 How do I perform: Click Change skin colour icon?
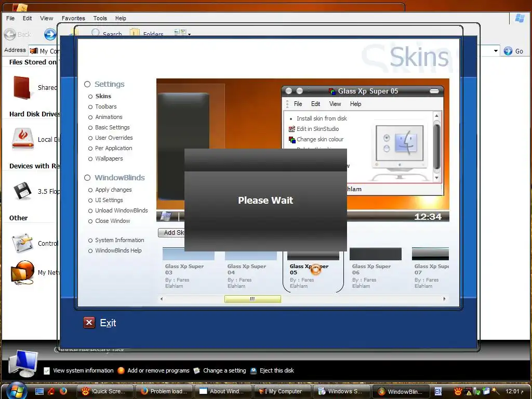292,139
